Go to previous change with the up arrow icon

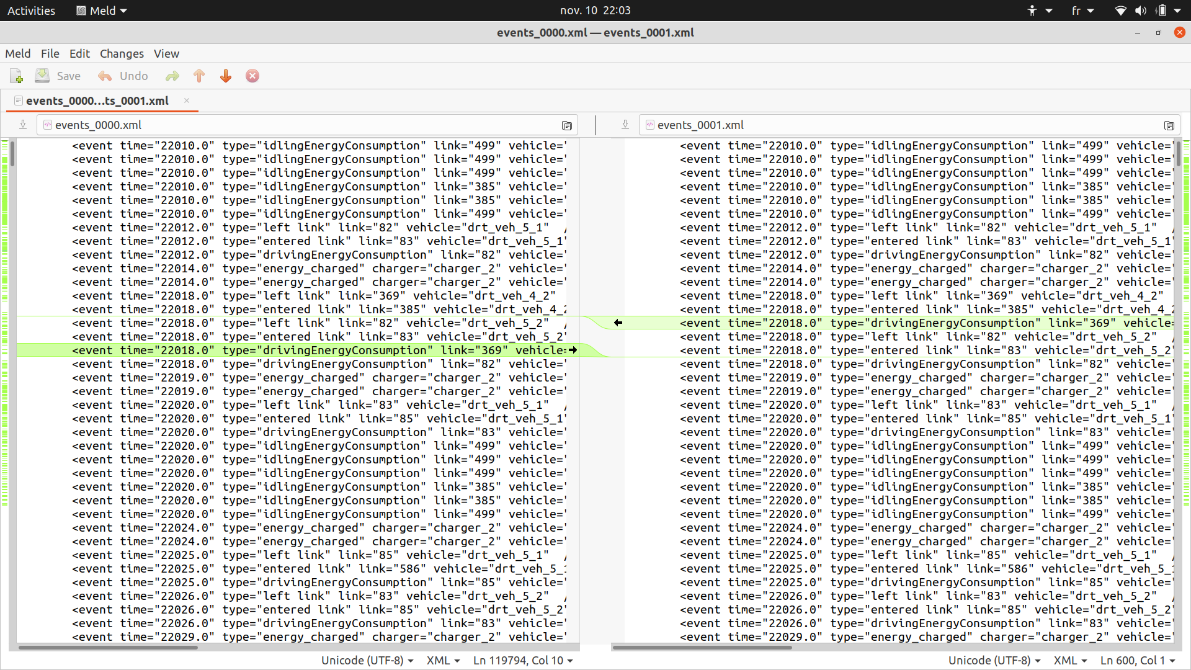pos(199,75)
